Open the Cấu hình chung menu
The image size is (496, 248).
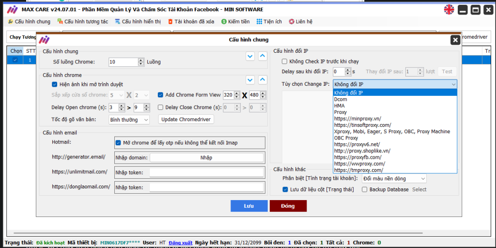[29, 21]
